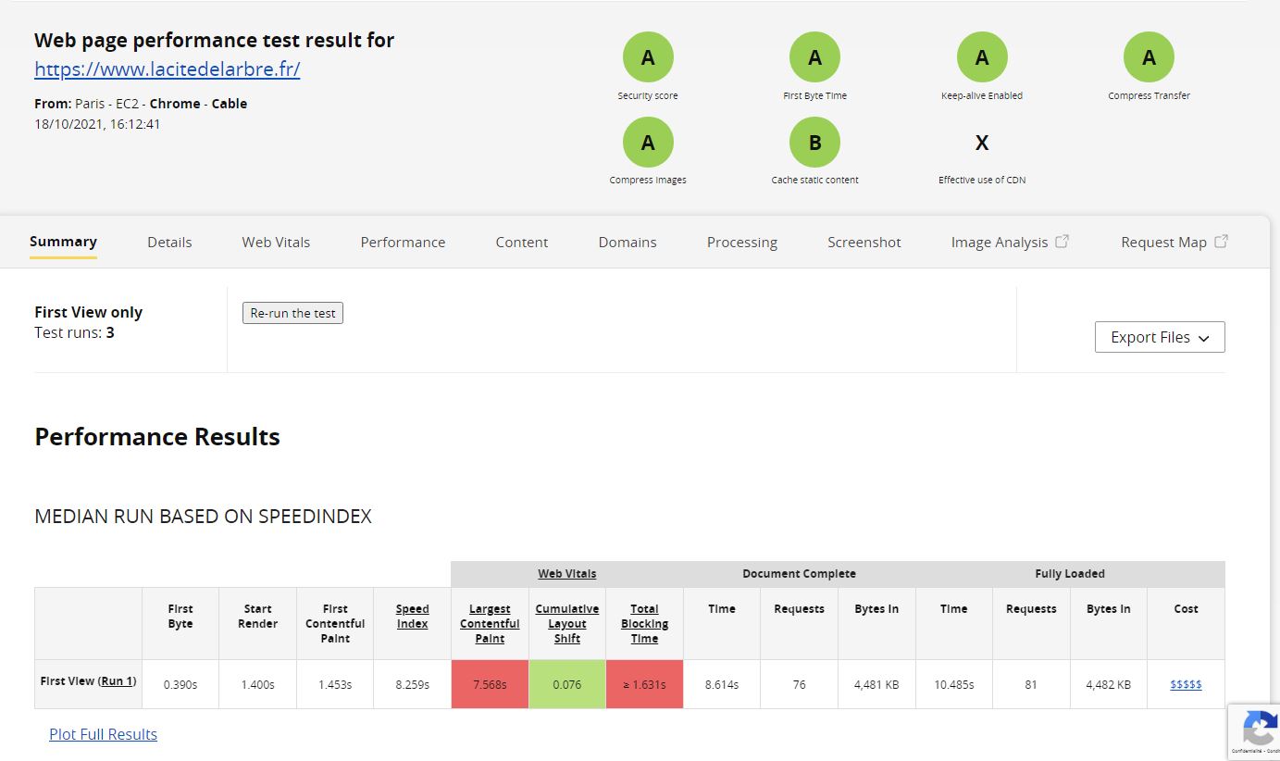Click the 81 requests value
Viewport: 1280px width, 761px height.
coord(1031,685)
